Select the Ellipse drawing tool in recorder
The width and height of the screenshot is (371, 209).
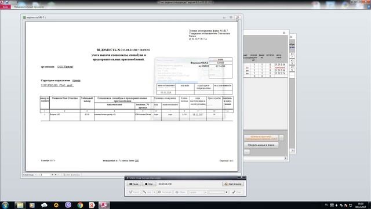[180, 192]
